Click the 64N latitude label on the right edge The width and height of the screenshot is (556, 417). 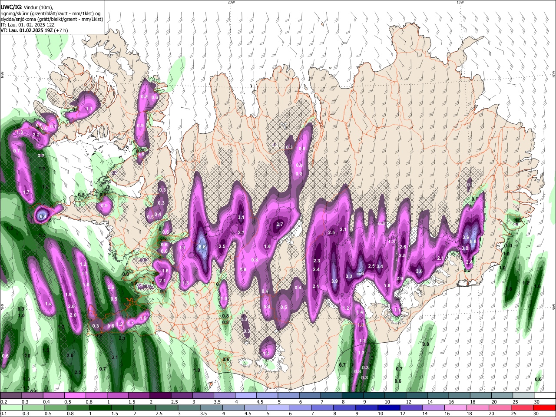554,308
